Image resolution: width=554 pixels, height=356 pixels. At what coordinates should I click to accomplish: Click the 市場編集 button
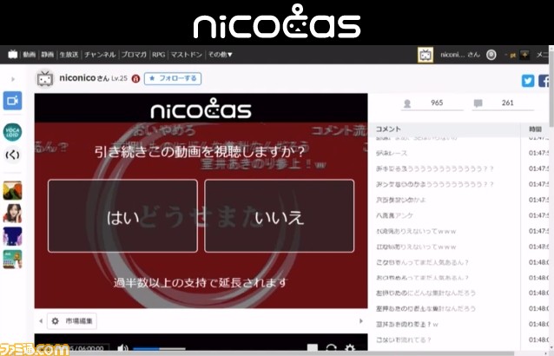pyautogui.click(x=72, y=321)
